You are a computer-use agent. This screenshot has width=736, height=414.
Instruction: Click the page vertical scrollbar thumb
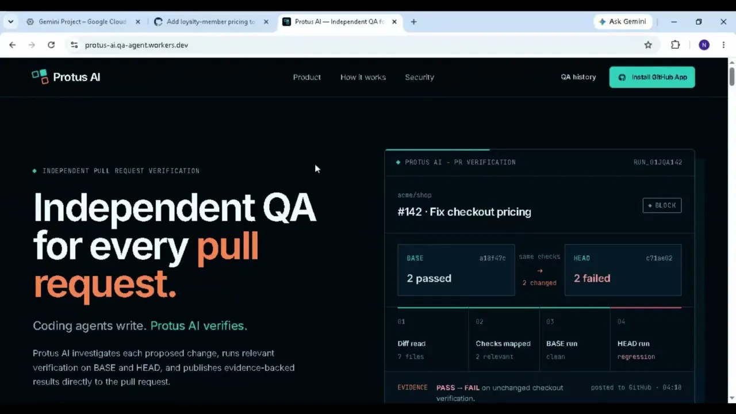tap(732, 76)
